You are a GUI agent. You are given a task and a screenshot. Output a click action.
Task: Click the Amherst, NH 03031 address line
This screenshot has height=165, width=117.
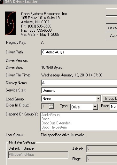tap(36, 22)
